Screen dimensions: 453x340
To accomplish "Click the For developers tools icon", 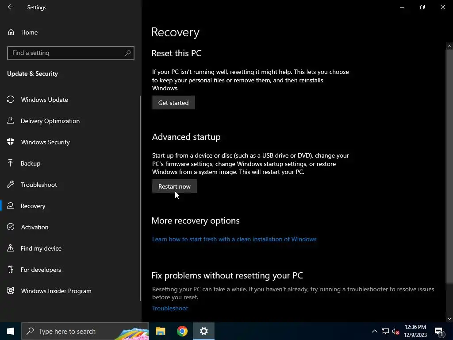I will click(x=11, y=270).
